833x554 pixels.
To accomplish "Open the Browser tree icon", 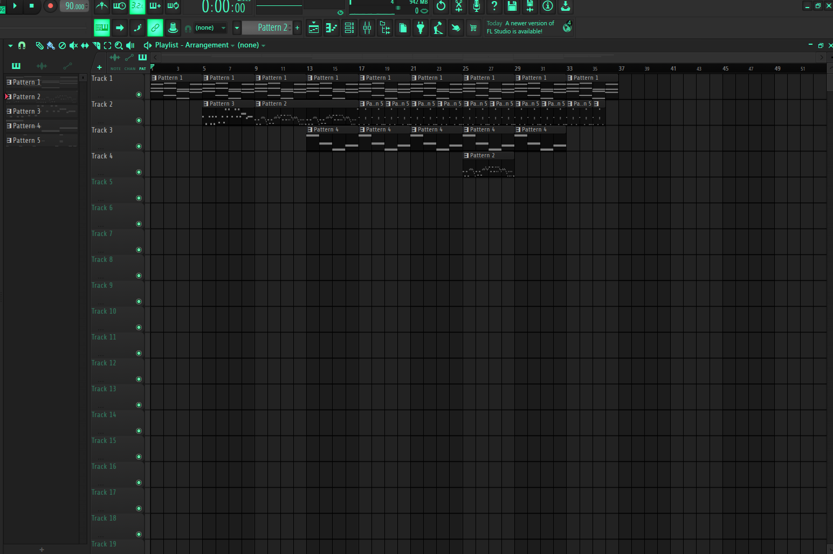I will tap(385, 28).
